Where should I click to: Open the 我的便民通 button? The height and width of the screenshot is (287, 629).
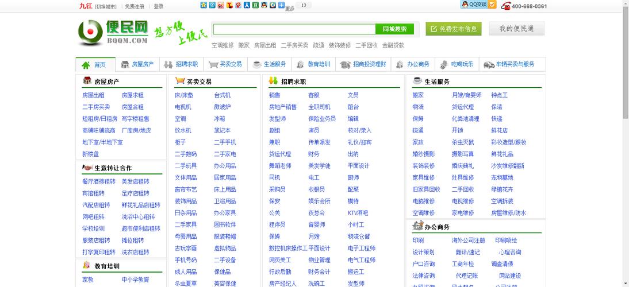pyautogui.click(x=516, y=29)
